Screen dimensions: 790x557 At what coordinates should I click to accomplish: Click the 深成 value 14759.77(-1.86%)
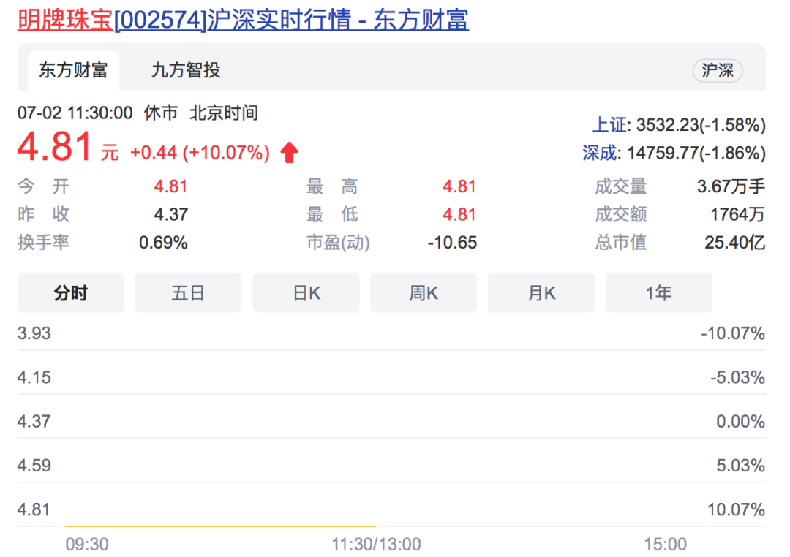(696, 153)
